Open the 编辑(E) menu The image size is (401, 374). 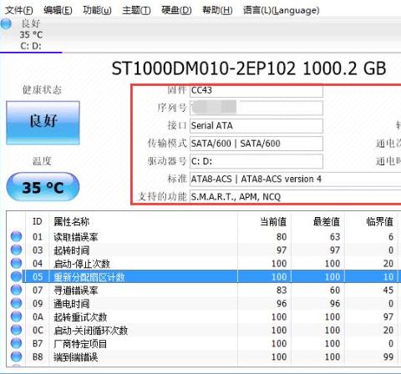point(58,11)
